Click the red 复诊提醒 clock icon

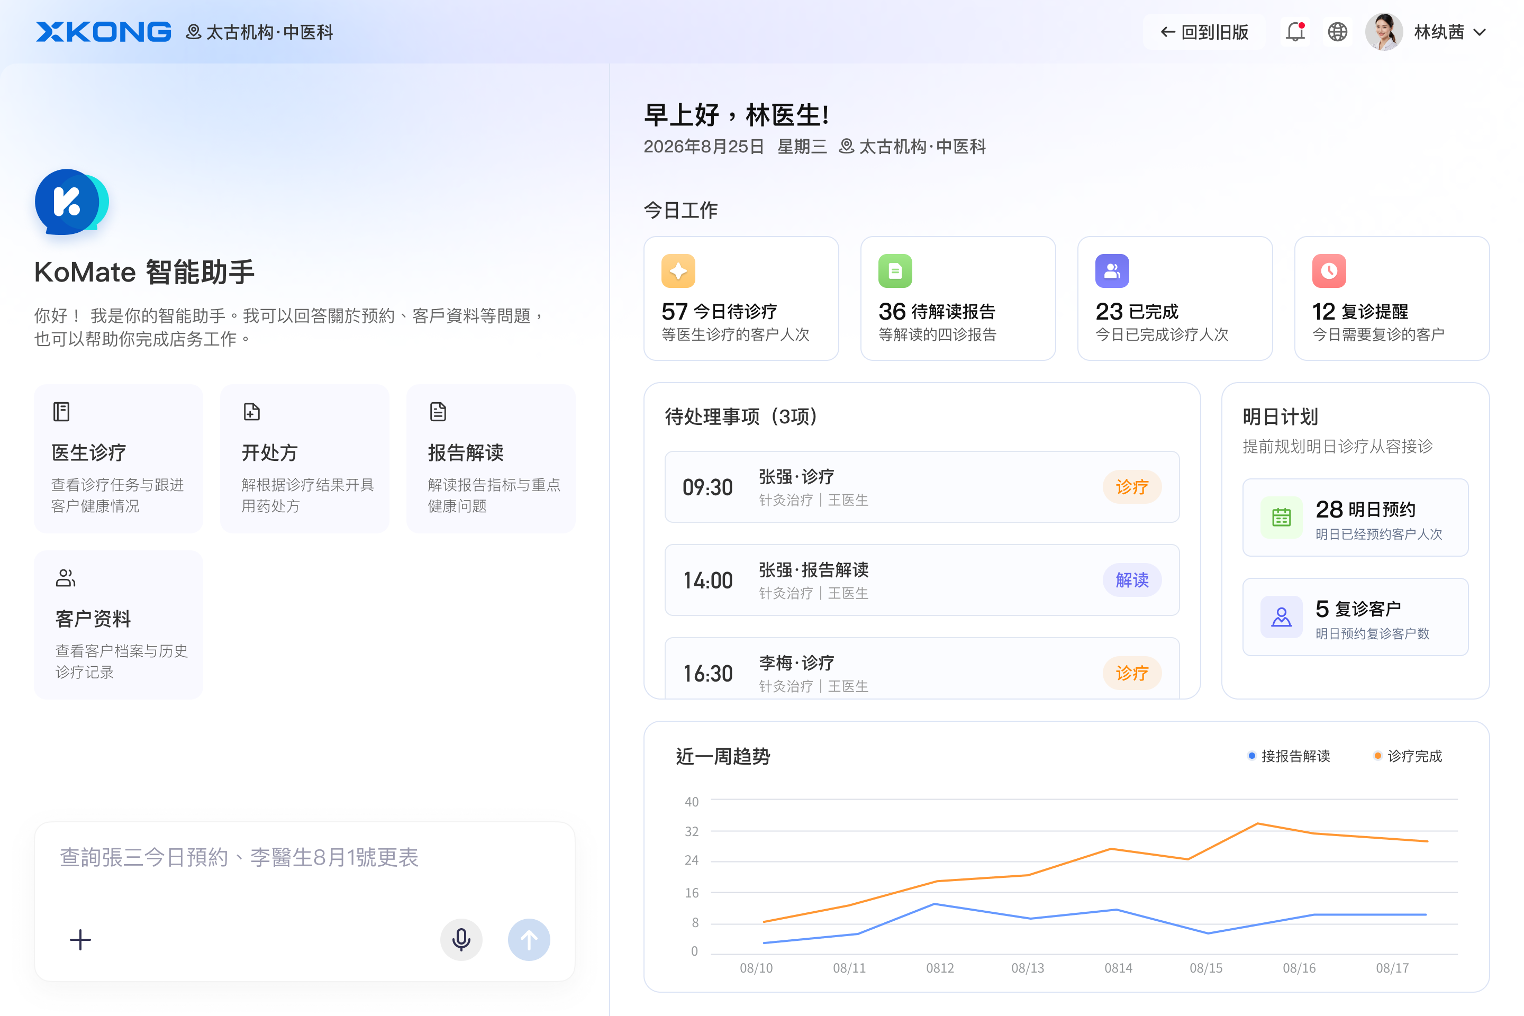1329,271
